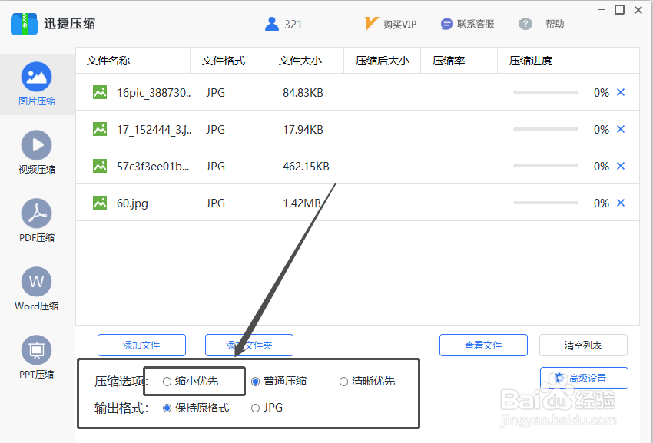The height and width of the screenshot is (443, 653).
Task: Open the 图片压缩 image compression section
Action: pyautogui.click(x=37, y=84)
